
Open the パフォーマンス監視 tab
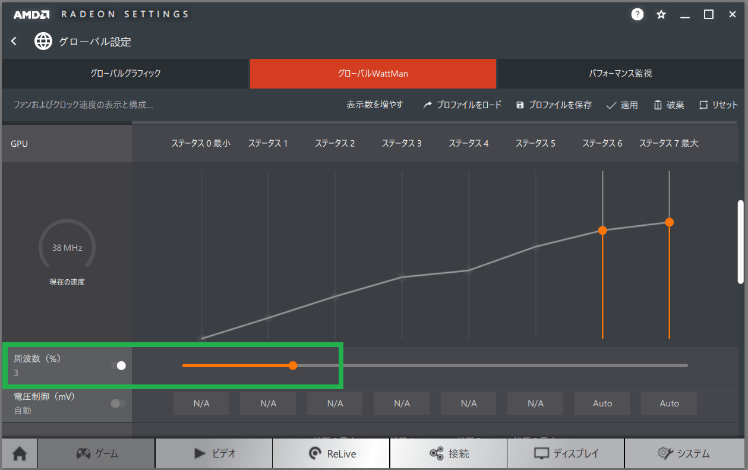coord(620,74)
